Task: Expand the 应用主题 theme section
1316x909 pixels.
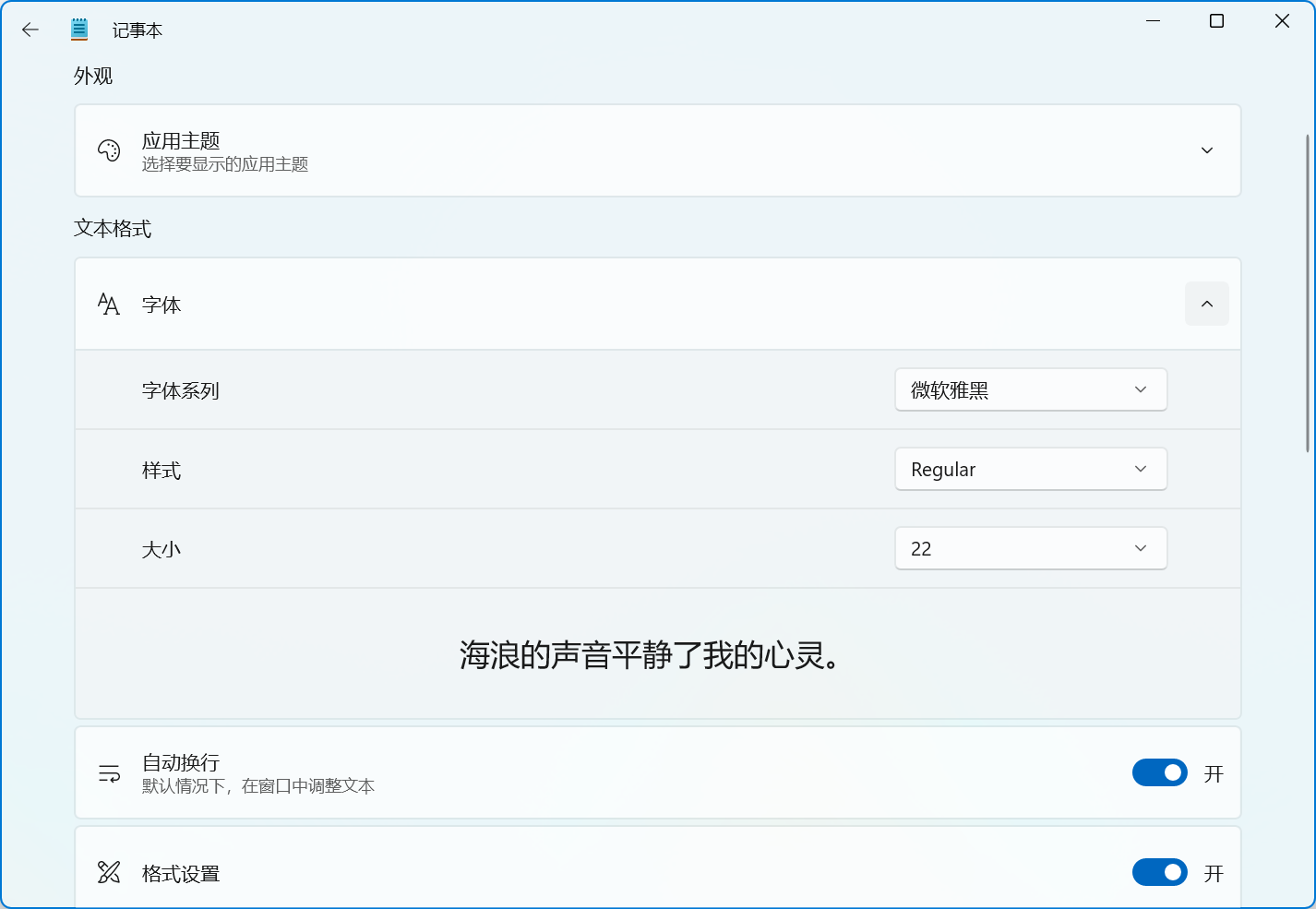Action: [x=1206, y=150]
